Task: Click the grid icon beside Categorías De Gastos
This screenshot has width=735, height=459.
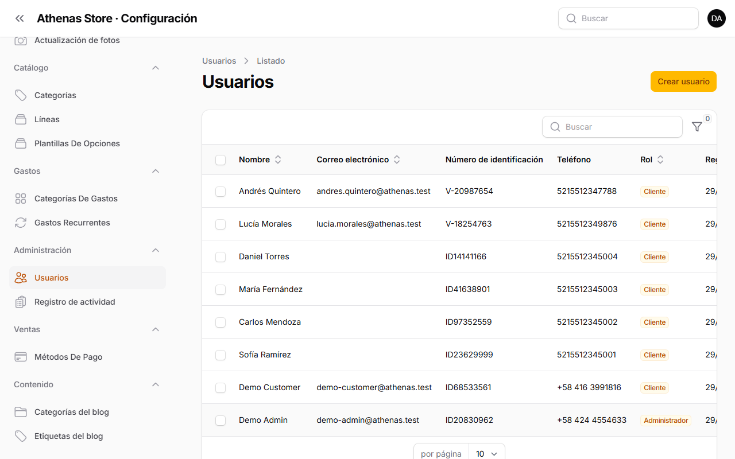Action: (x=21, y=199)
